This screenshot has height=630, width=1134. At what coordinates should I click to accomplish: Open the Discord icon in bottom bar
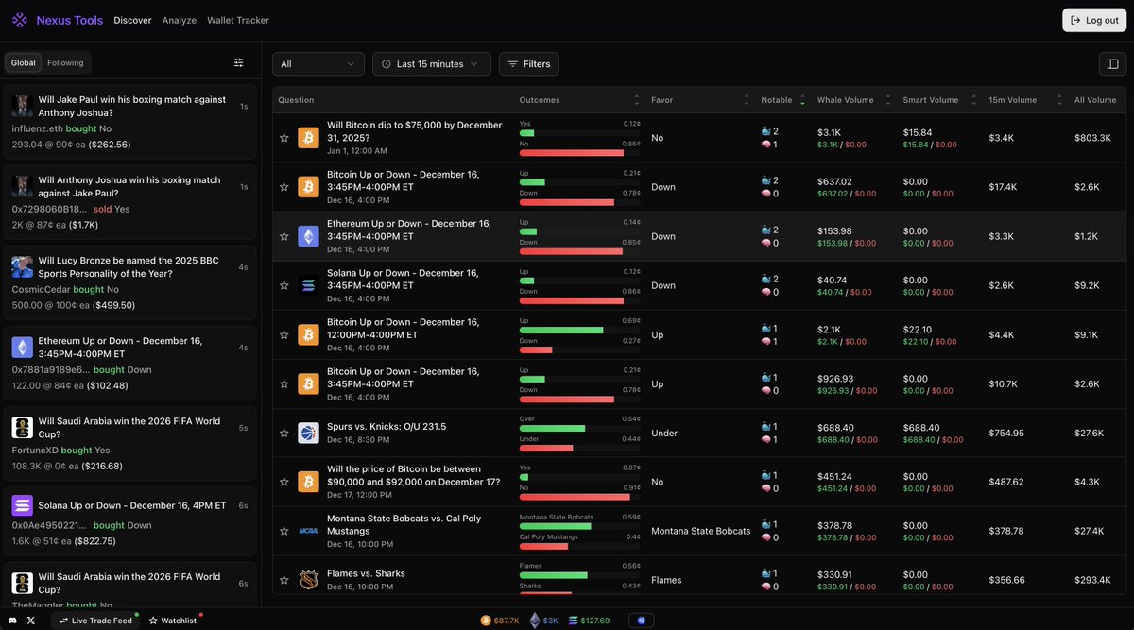tap(13, 621)
